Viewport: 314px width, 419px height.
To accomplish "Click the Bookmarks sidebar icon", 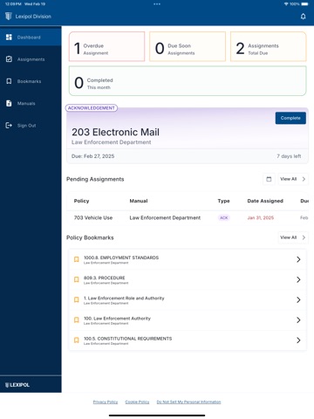I will (x=9, y=81).
